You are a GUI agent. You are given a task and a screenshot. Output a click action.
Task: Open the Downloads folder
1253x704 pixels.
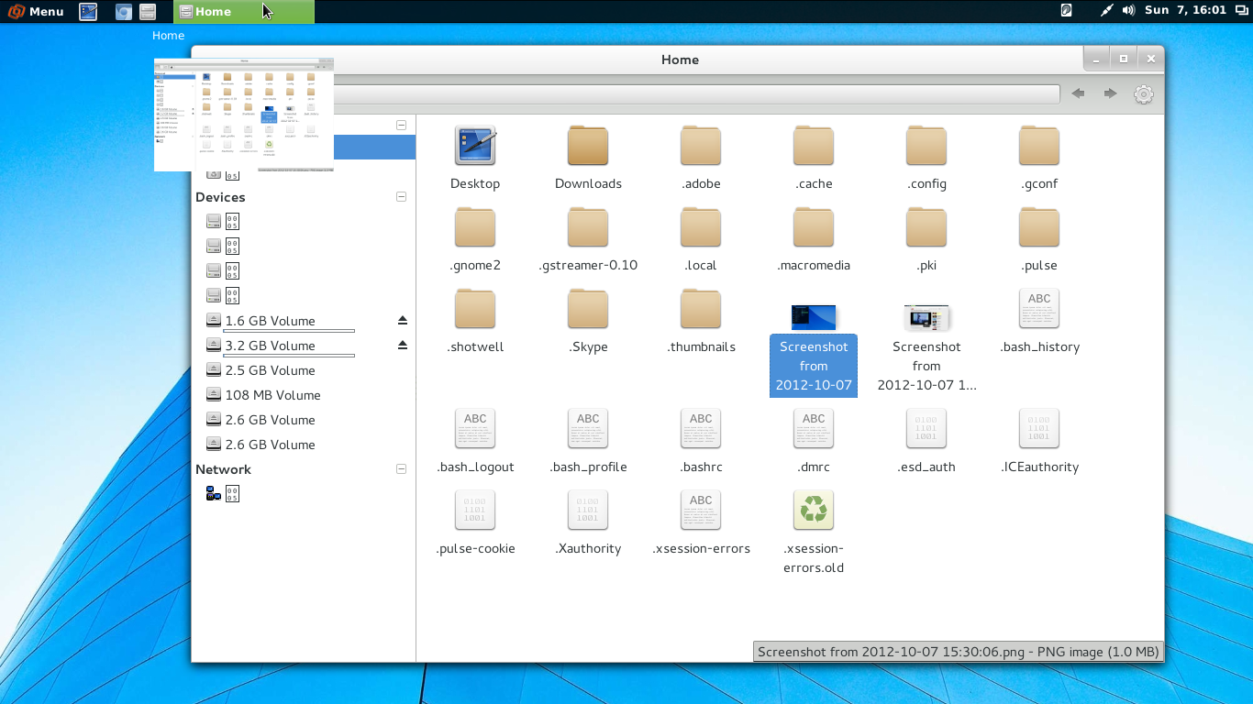coord(587,147)
